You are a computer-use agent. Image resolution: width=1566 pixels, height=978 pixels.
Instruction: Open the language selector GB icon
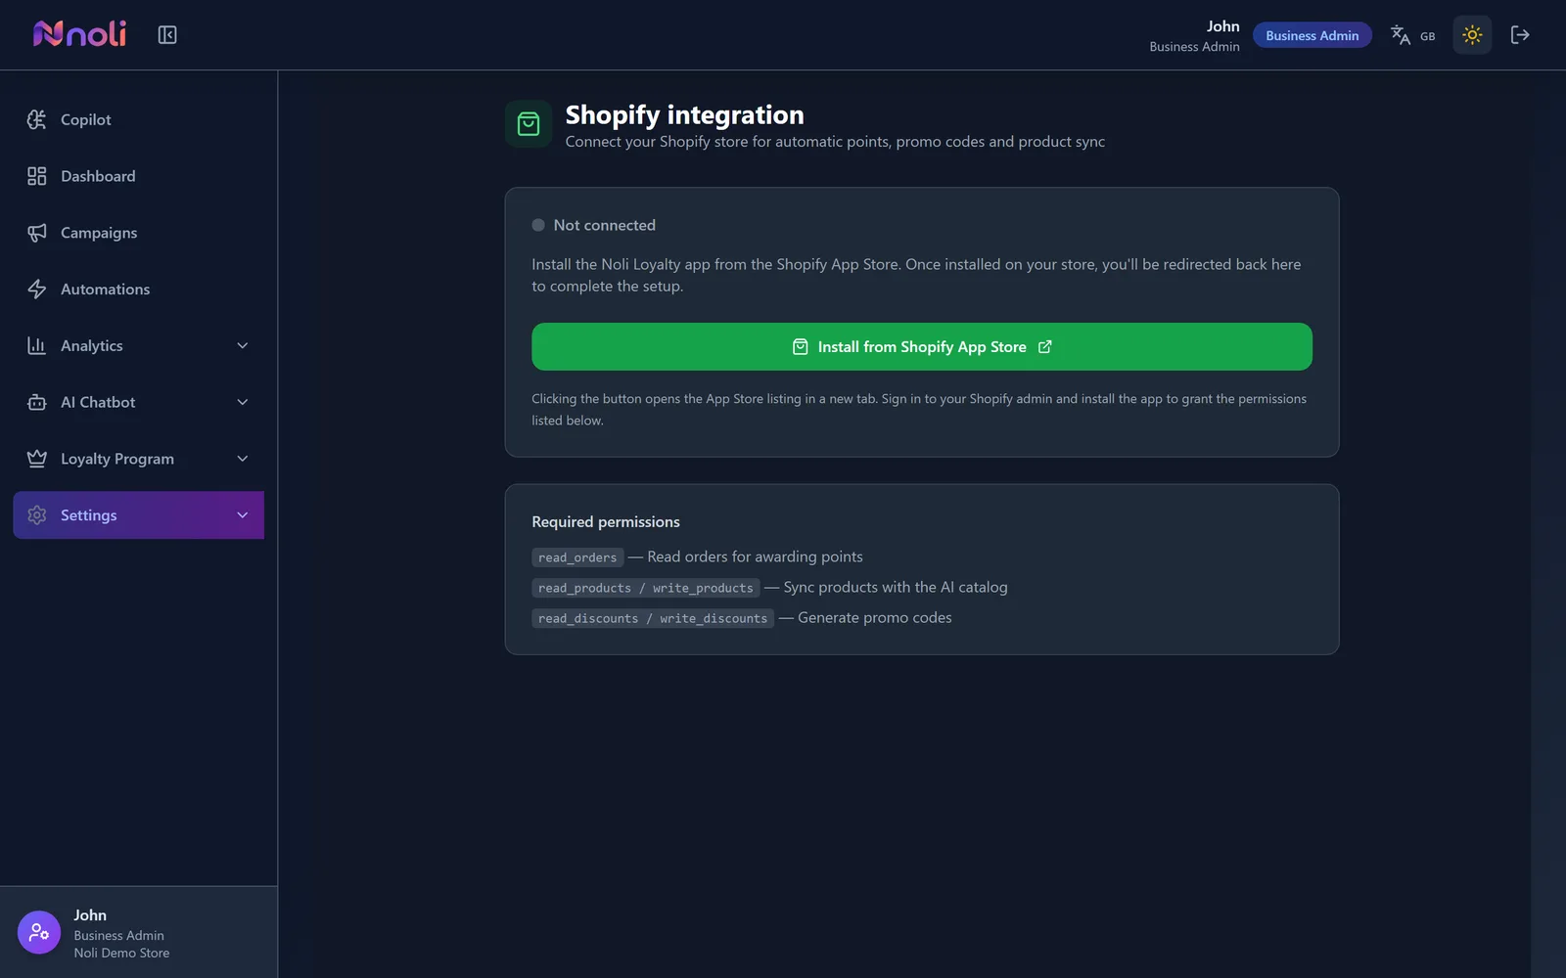1412,35
